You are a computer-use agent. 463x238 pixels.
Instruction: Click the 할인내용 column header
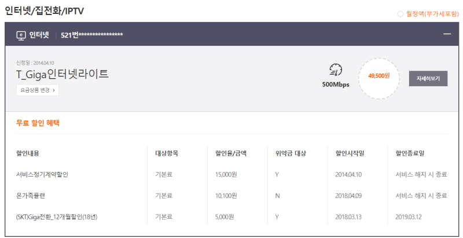(x=28, y=153)
